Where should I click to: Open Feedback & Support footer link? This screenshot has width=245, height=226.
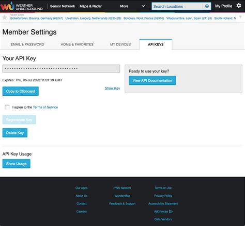(122, 204)
